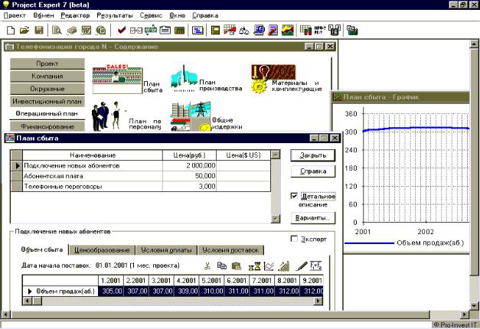Click the line chart icon above sales table

click(x=269, y=266)
